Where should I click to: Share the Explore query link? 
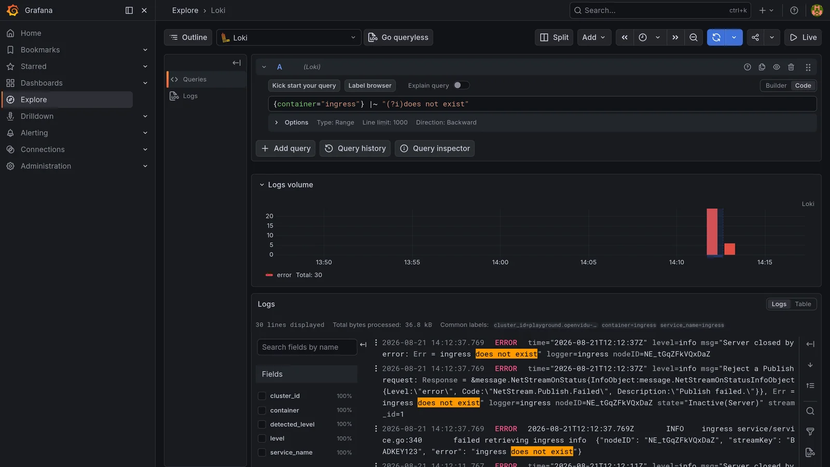point(755,37)
